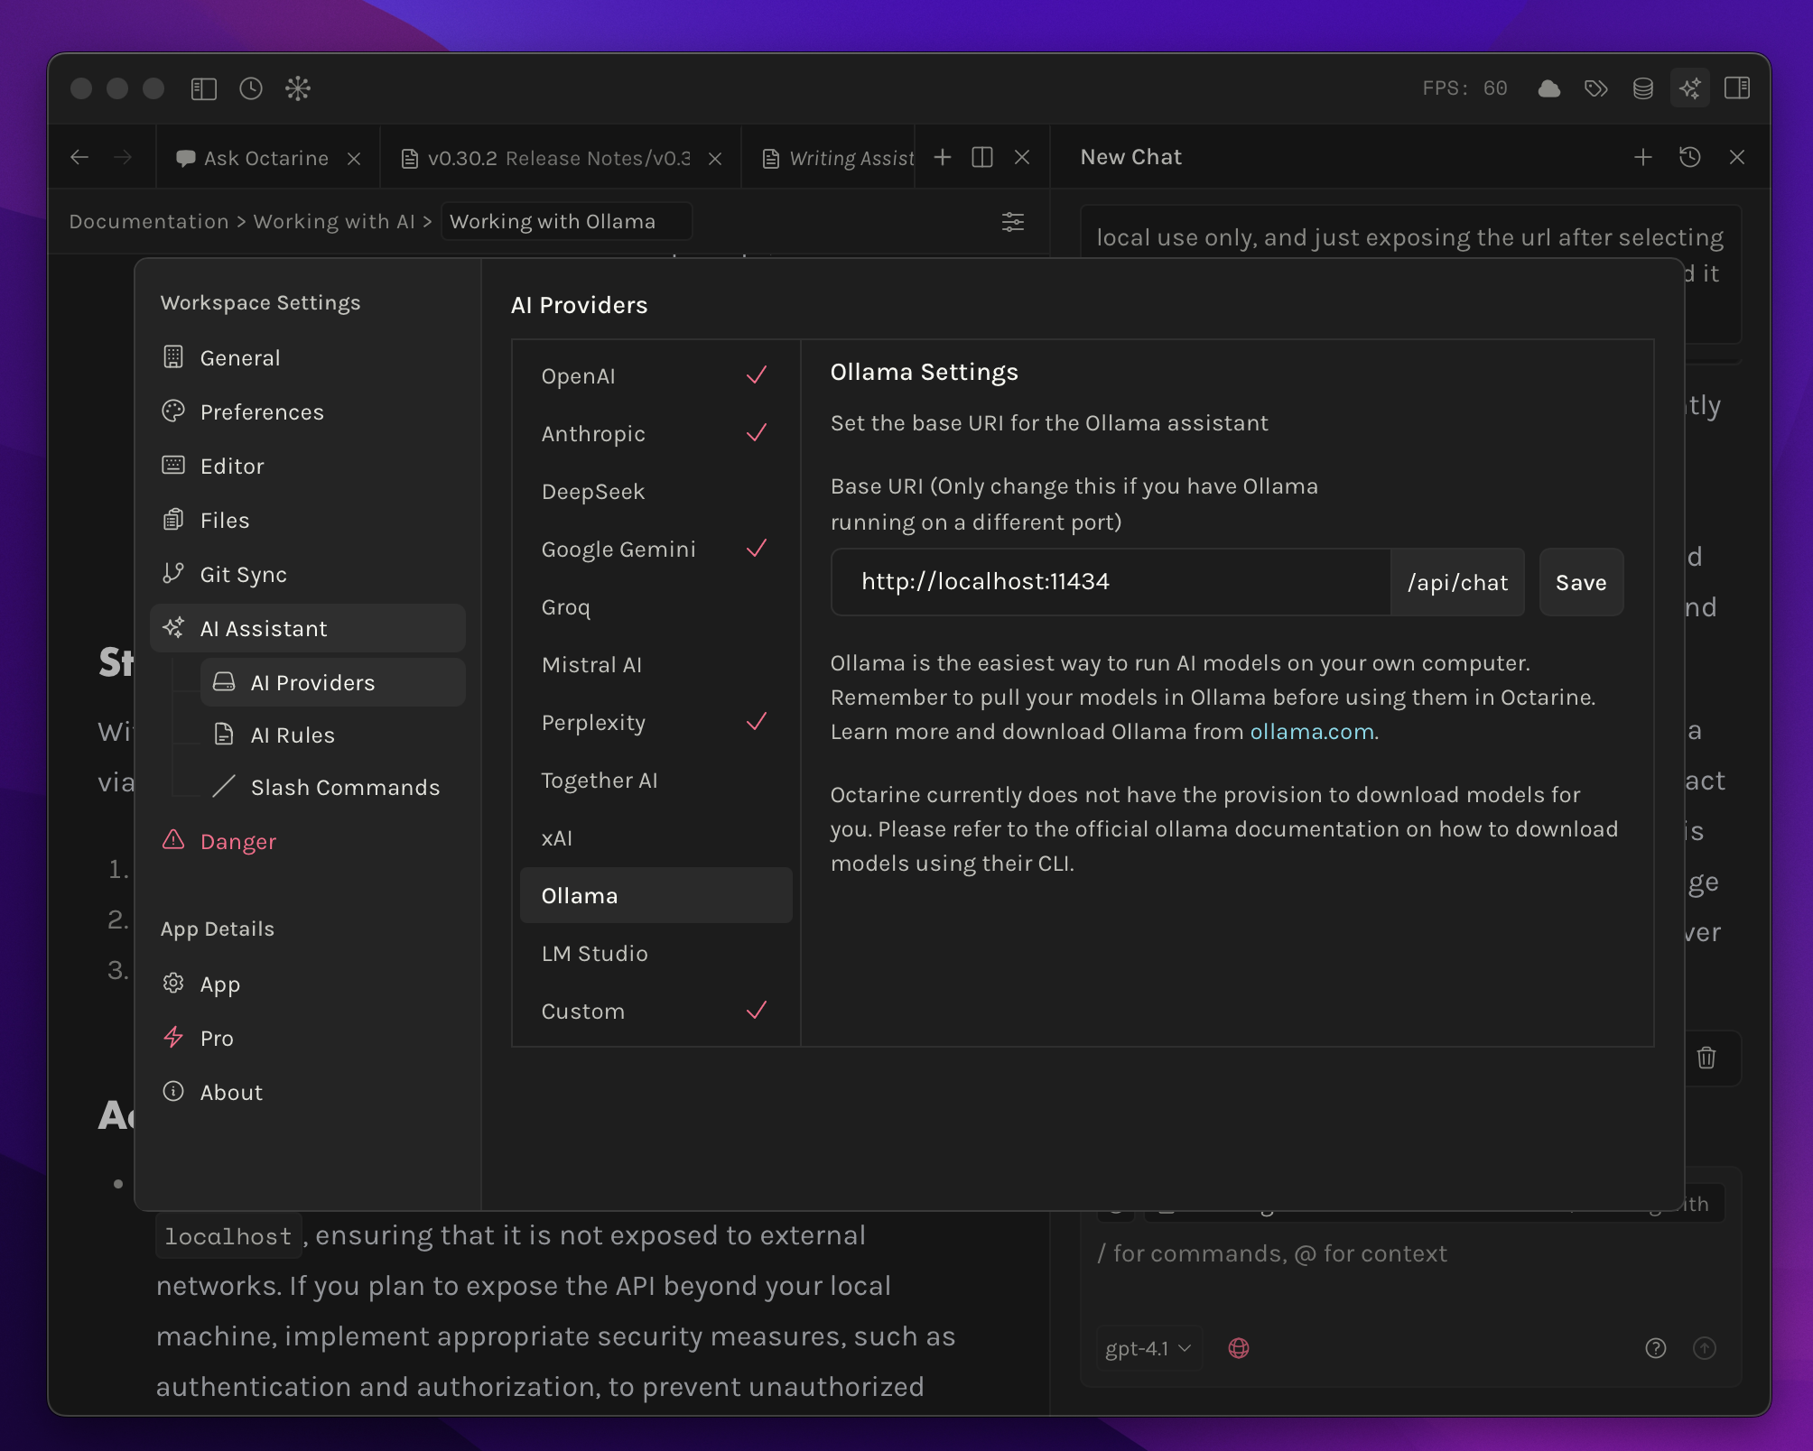Click the Base URI input field
Image resolution: width=1813 pixels, height=1451 pixels.
(1111, 582)
